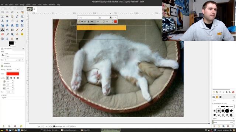
Task: Select the Alignment tool
Action: pos(12,21)
